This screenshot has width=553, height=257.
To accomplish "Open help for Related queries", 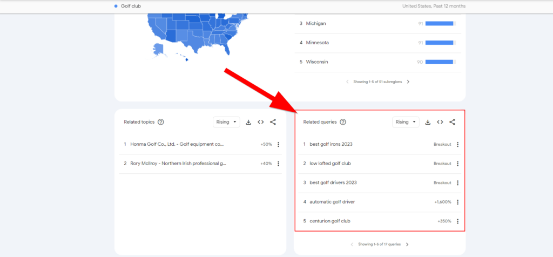I will pyautogui.click(x=343, y=122).
